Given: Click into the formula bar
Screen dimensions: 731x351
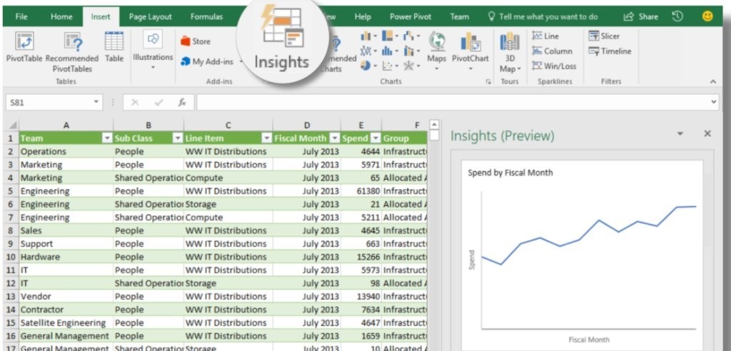Looking at the screenshot, I should [453, 103].
